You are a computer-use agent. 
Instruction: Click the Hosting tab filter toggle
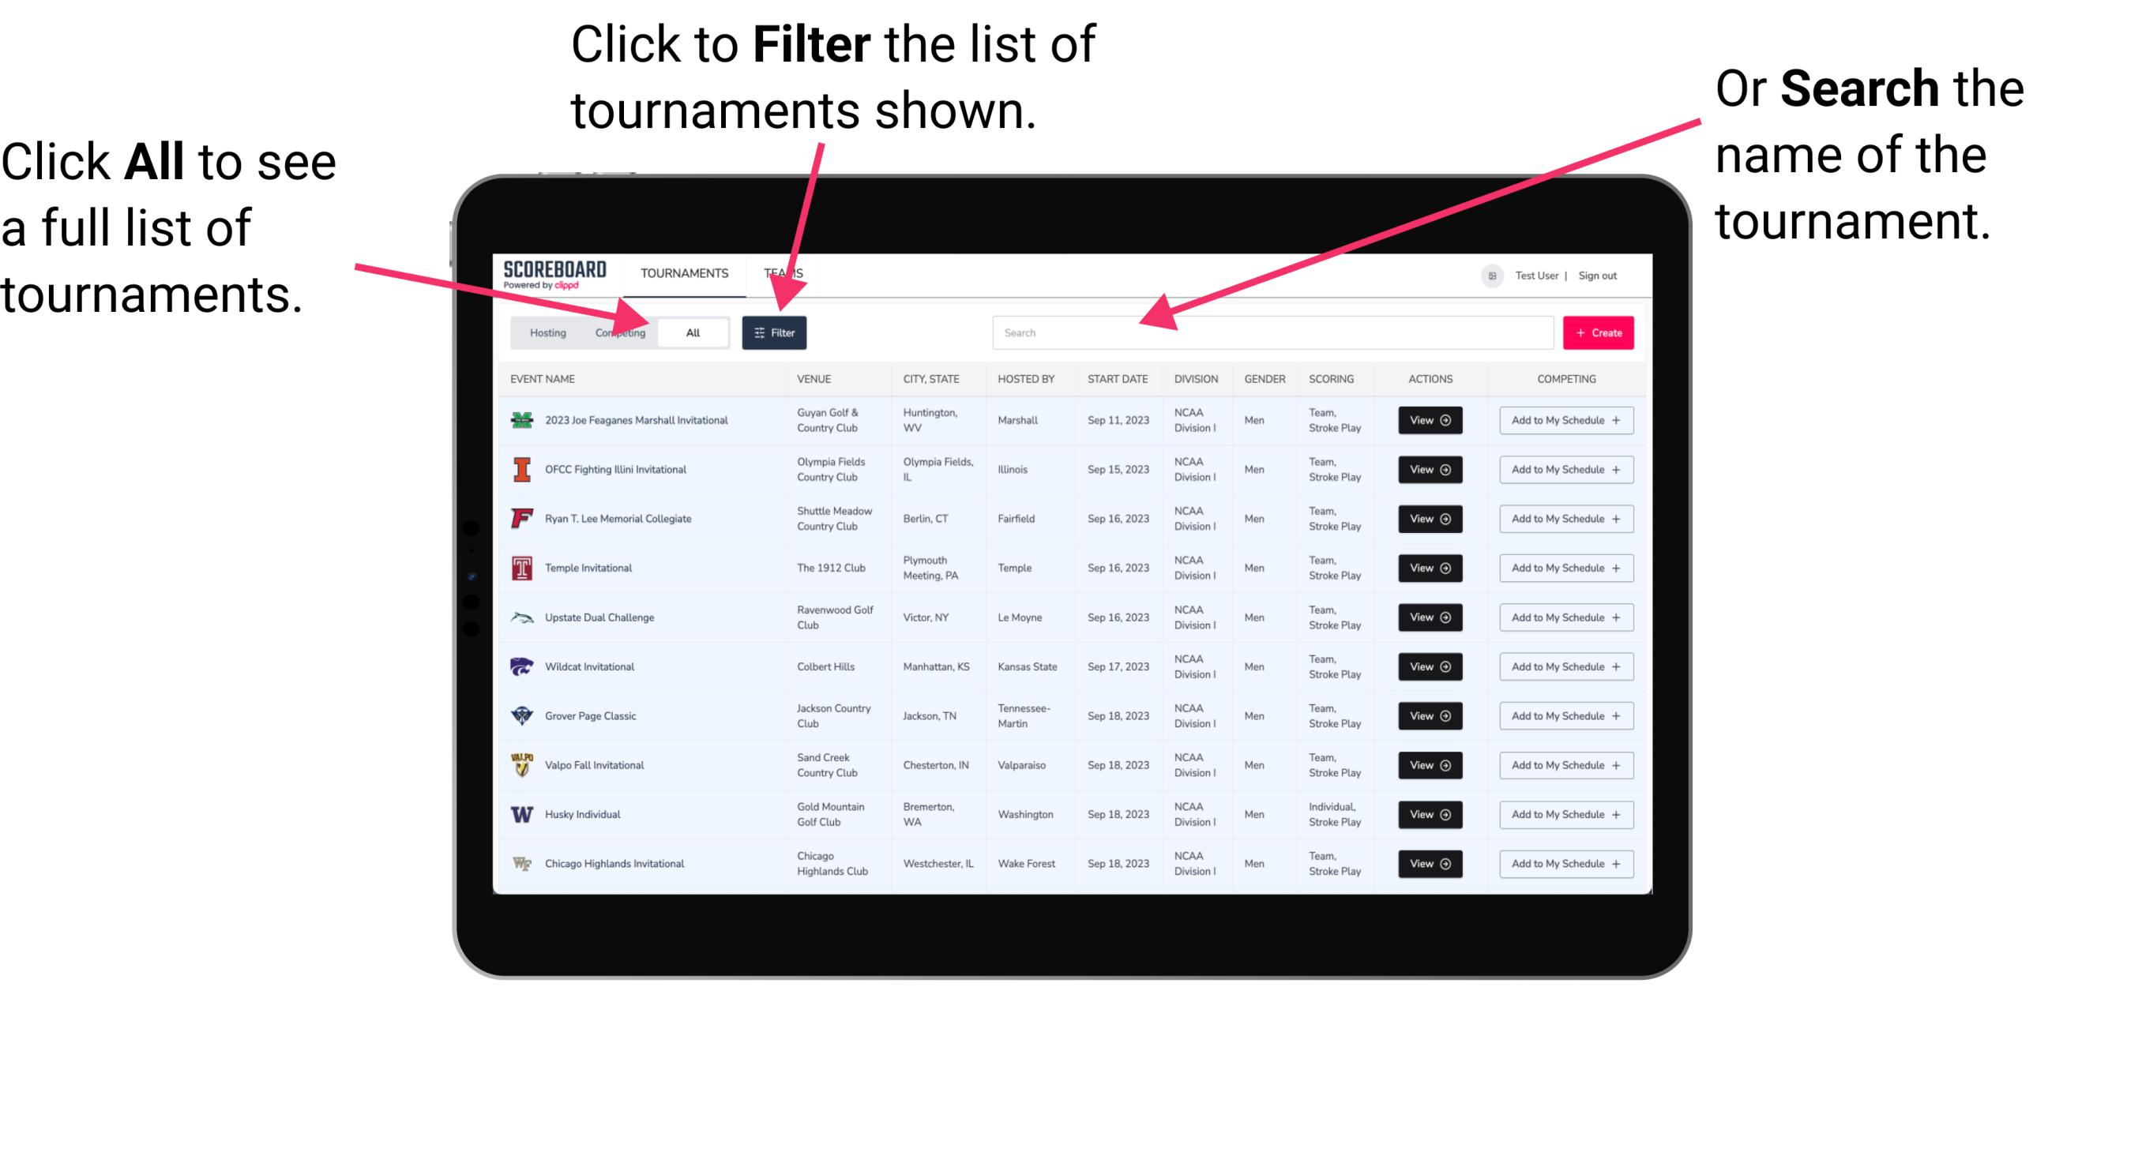tap(545, 332)
